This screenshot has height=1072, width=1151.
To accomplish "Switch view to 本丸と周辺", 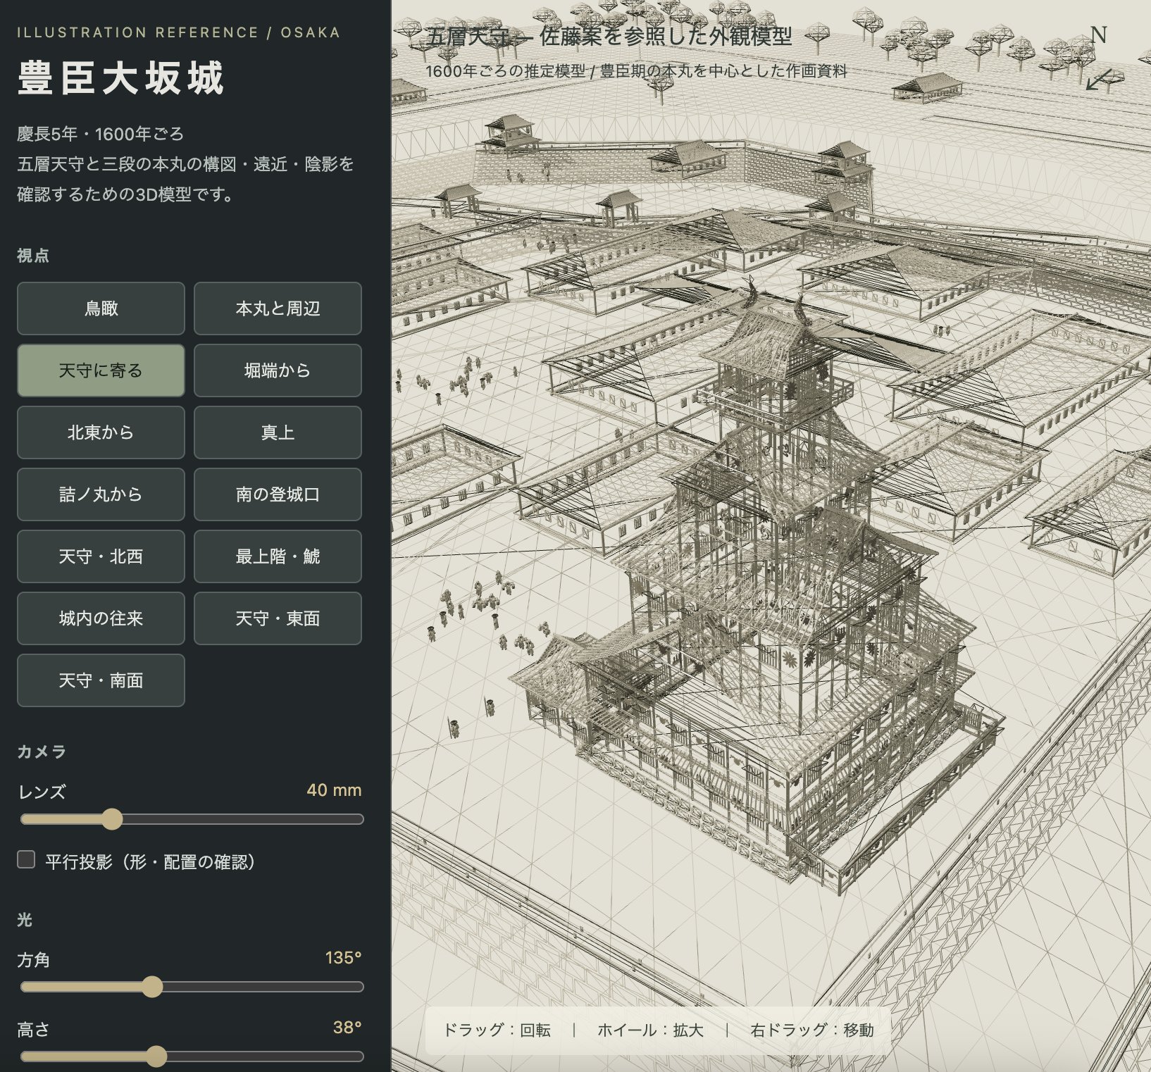I will (278, 308).
